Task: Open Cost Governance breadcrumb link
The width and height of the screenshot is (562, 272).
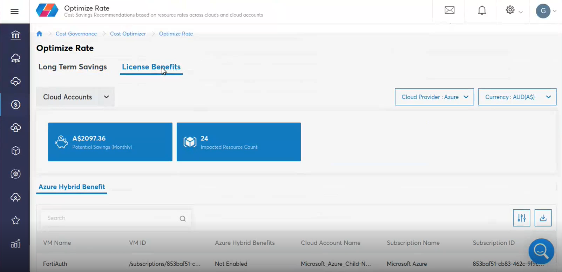Action: tap(76, 34)
